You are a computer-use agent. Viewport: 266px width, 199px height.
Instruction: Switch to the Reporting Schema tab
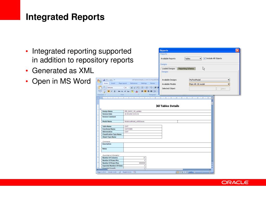[187, 69]
